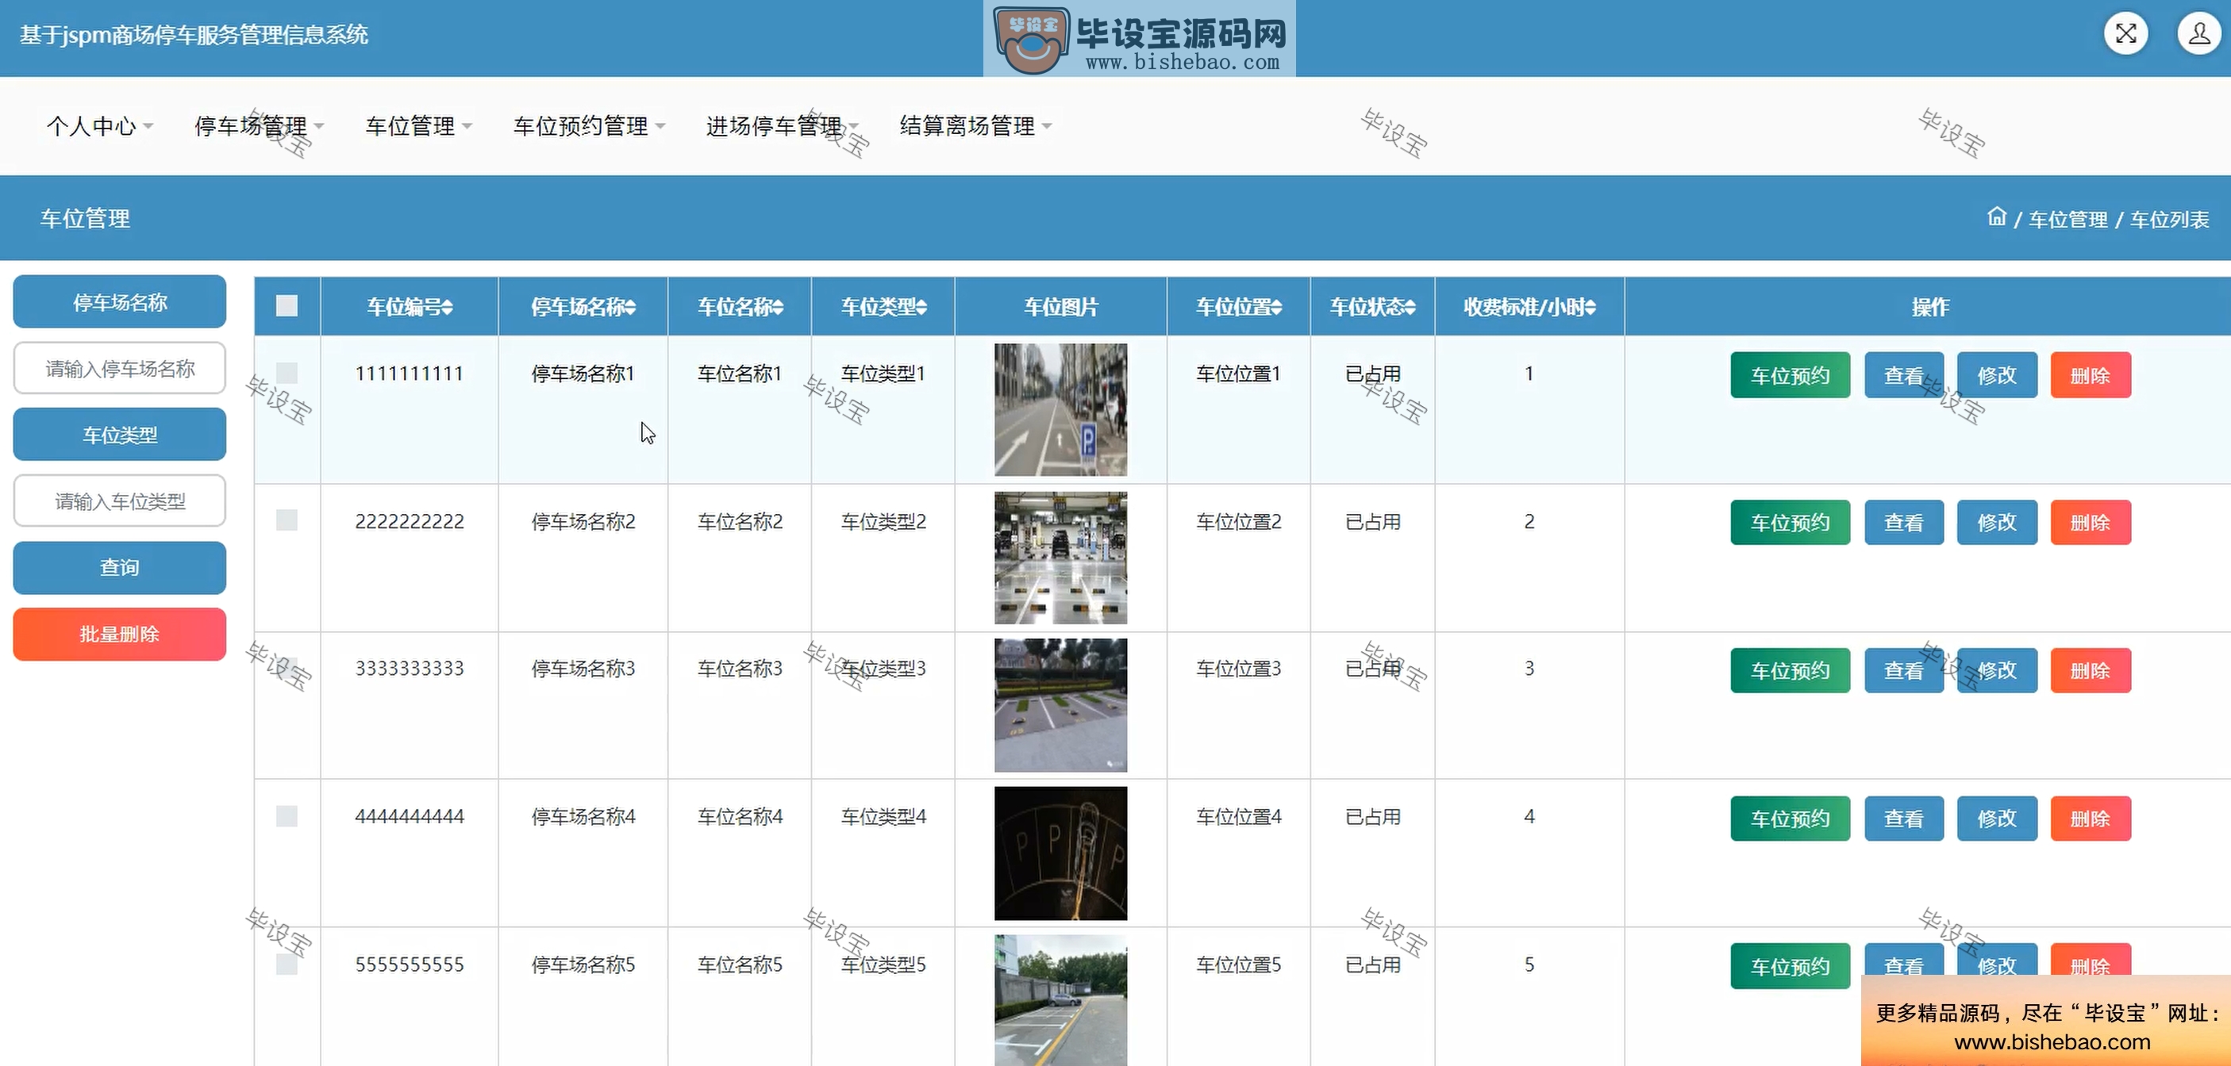Click the www.bishebao.com promo banner
This screenshot has width=2231, height=1066.
click(x=2045, y=1021)
